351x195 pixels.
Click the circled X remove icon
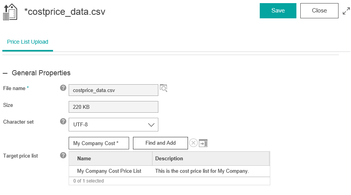click(x=193, y=143)
